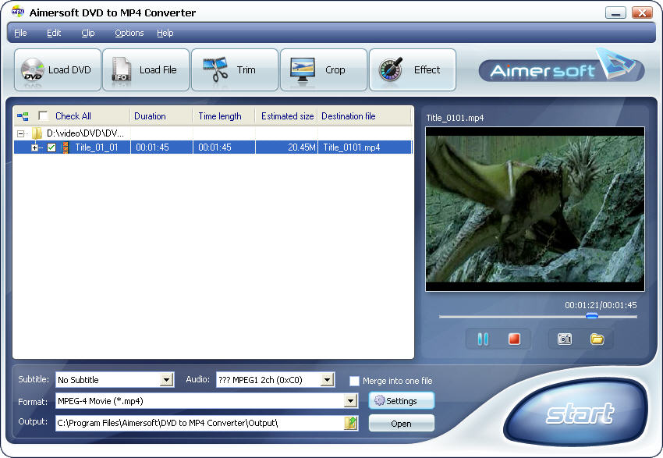663x458 pixels.
Task: Expand the Title_01_01 tree node
Action: pyautogui.click(x=34, y=147)
